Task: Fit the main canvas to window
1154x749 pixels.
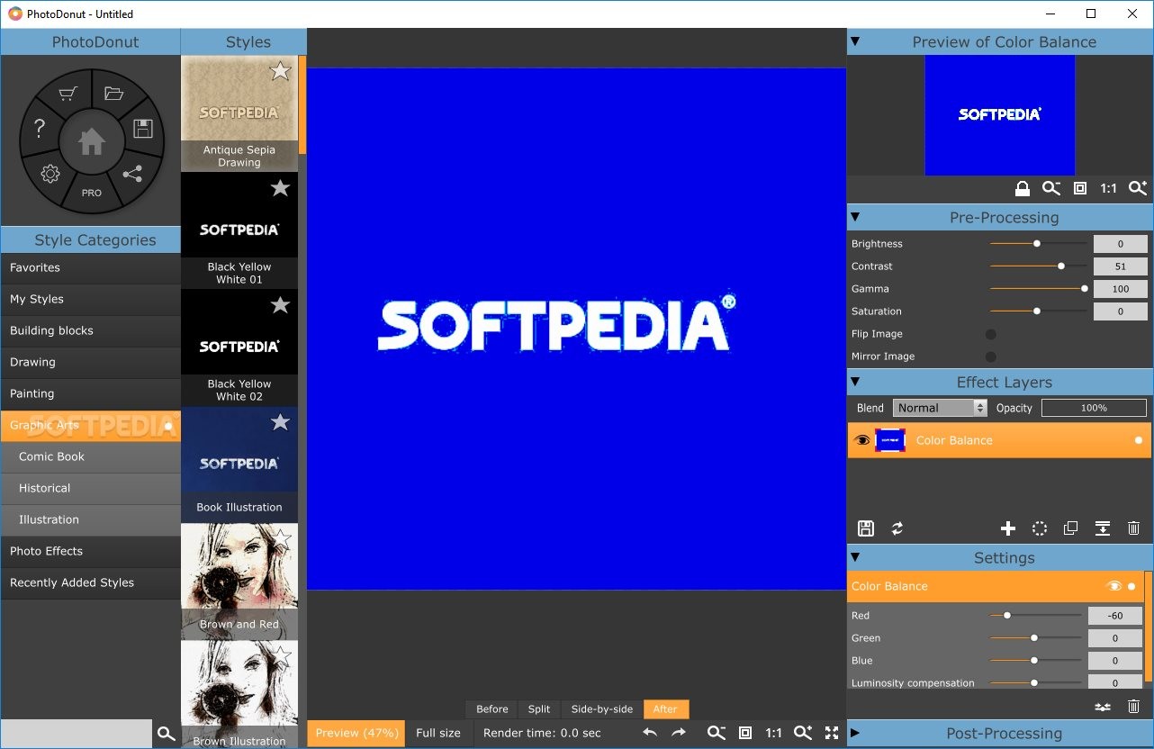Action: tap(745, 733)
